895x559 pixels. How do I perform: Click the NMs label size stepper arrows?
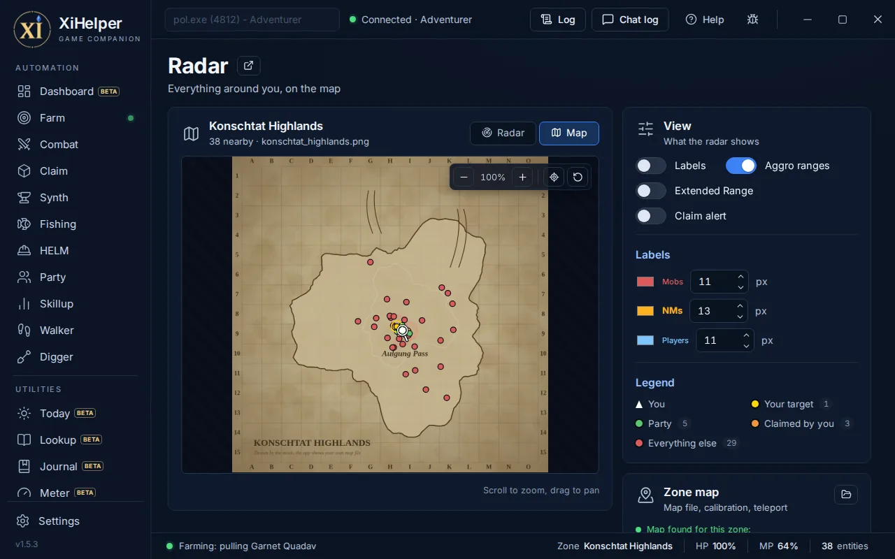740,311
